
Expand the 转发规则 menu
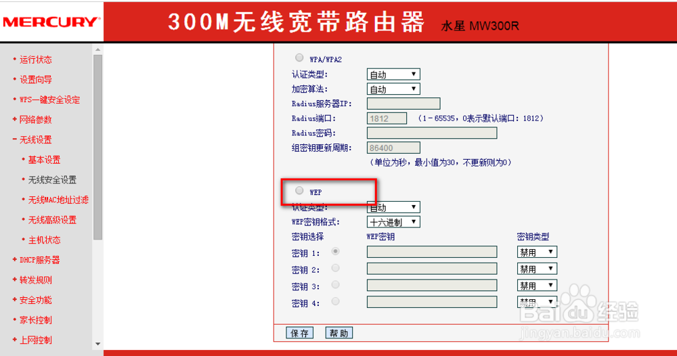click(35, 280)
